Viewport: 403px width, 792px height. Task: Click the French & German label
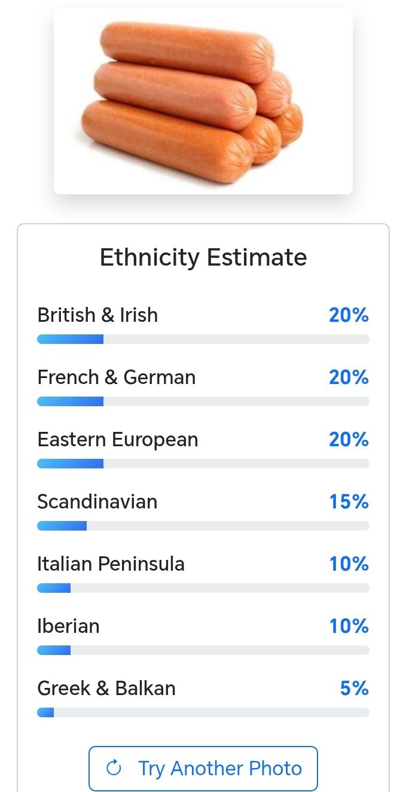click(116, 377)
